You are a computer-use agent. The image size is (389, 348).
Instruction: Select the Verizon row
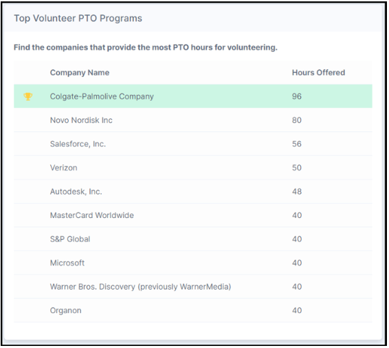tap(193, 168)
